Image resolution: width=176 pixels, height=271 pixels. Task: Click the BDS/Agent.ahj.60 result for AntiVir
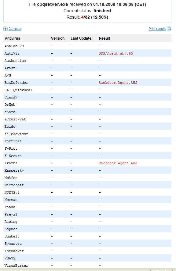pyautogui.click(x=116, y=53)
